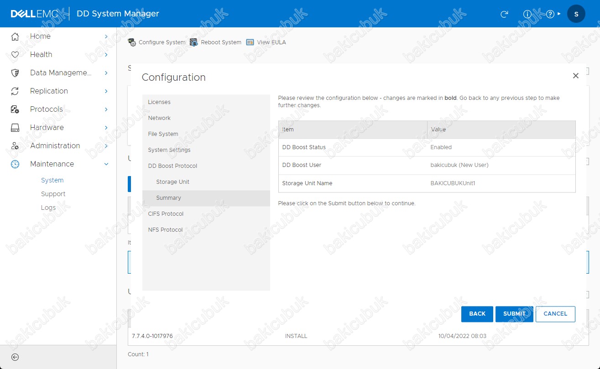This screenshot has height=369, width=600.
Task: Click the Home house icon
Action: coord(15,36)
